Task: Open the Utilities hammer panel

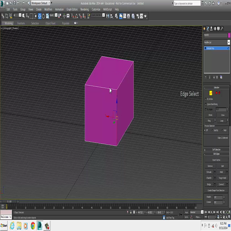Action: tap(222, 29)
